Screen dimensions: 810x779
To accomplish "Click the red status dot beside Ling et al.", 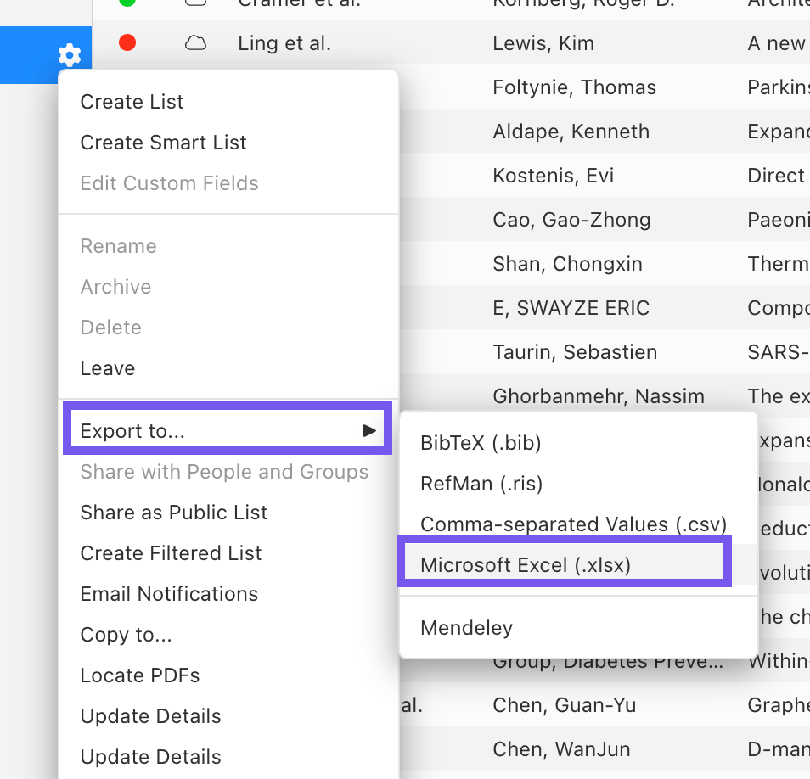I will coord(127,43).
